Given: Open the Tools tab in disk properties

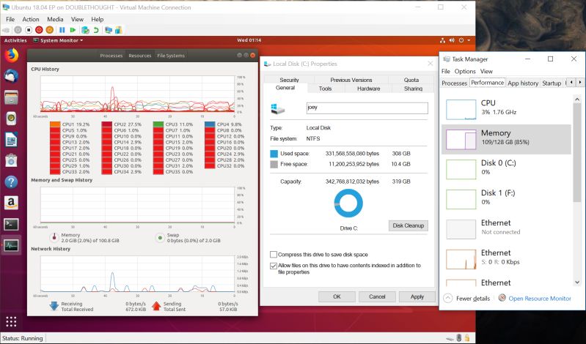Looking at the screenshot, I should point(325,89).
